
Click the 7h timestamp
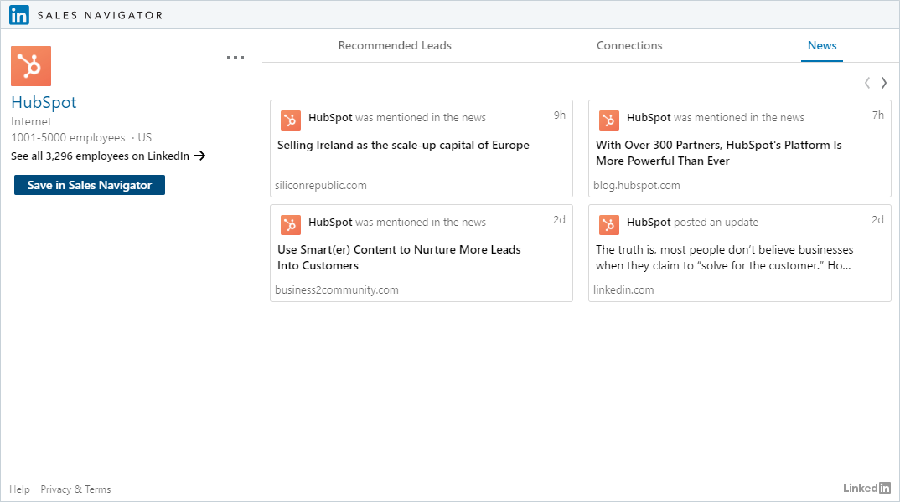(x=878, y=115)
